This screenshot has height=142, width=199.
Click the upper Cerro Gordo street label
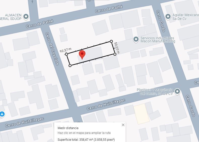pyautogui.click(x=161, y=21)
